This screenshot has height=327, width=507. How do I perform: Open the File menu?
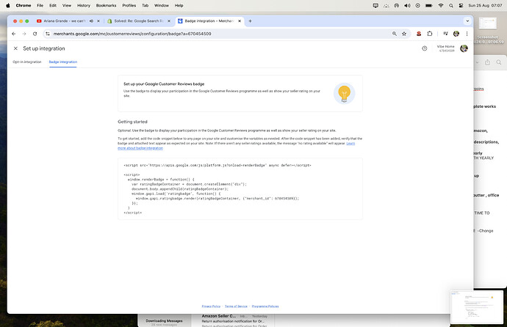40,5
